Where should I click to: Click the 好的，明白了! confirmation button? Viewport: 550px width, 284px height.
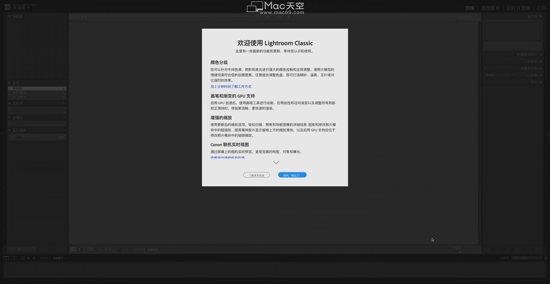tap(292, 175)
